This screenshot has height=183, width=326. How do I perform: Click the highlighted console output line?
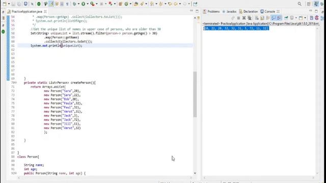[236, 28]
